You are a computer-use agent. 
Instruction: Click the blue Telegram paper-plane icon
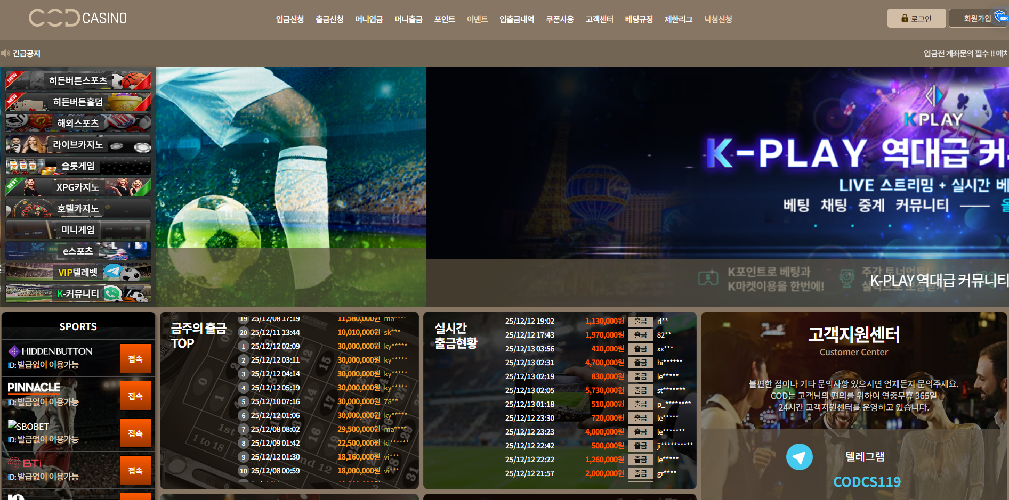[x=799, y=457]
